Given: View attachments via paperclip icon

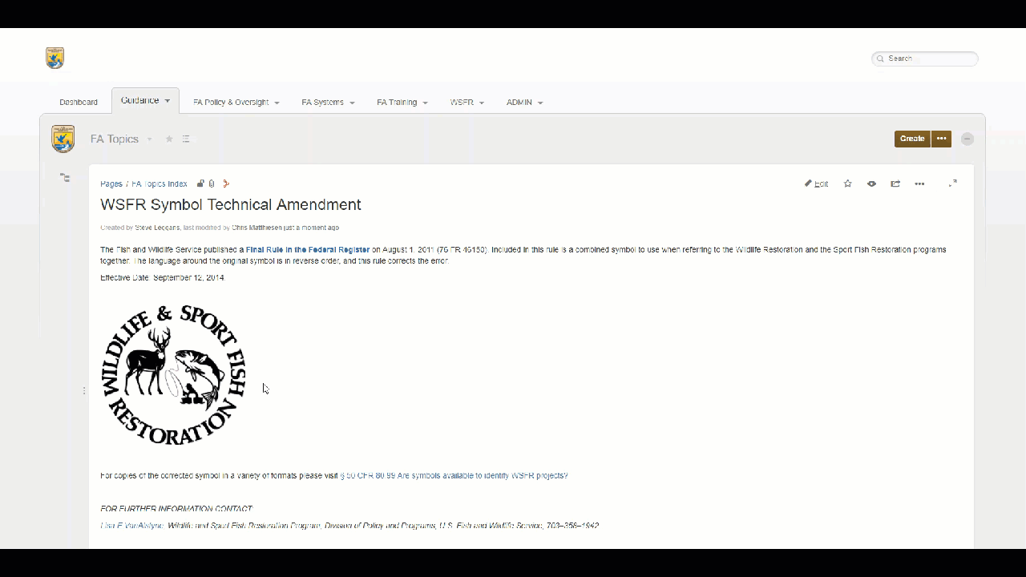Looking at the screenshot, I should [x=212, y=184].
